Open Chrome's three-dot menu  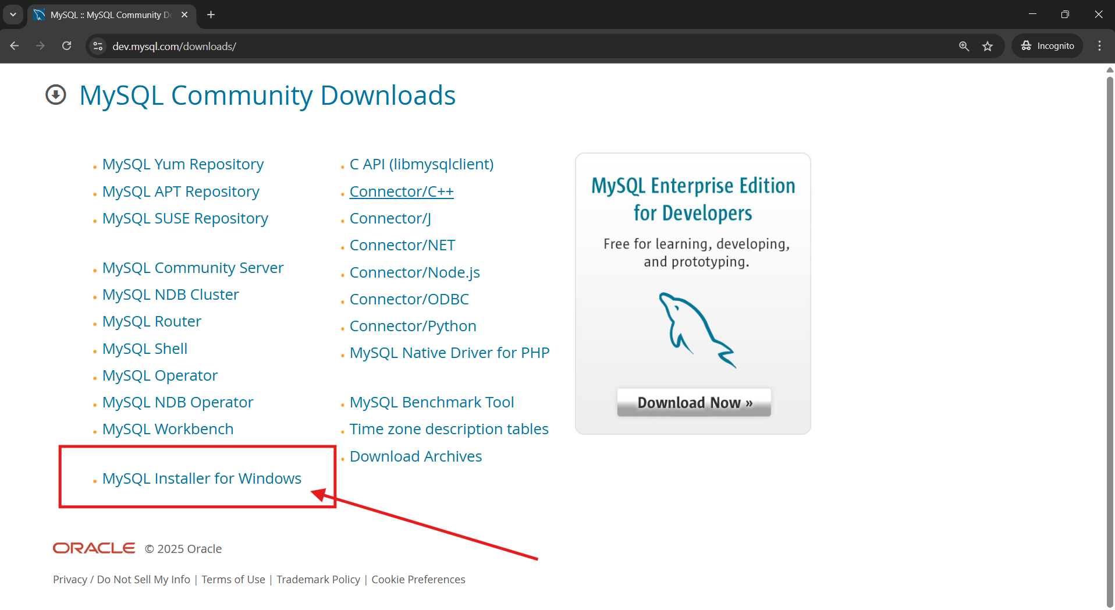pyautogui.click(x=1099, y=46)
